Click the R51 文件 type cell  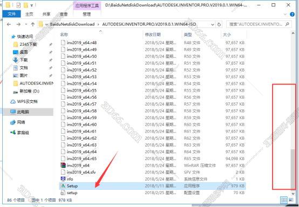192,63
